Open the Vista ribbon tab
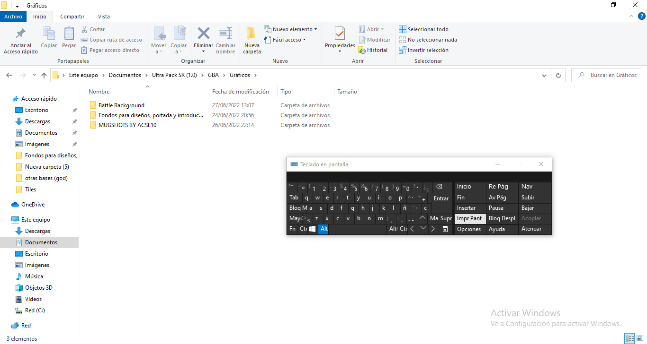647x344 pixels. point(103,17)
